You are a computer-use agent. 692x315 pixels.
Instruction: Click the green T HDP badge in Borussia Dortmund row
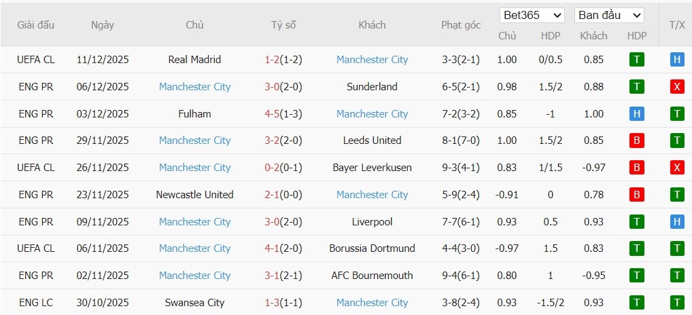coord(637,248)
